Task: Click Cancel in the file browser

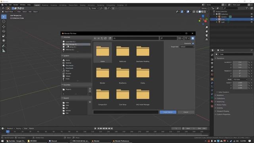Action: (x=186, y=112)
